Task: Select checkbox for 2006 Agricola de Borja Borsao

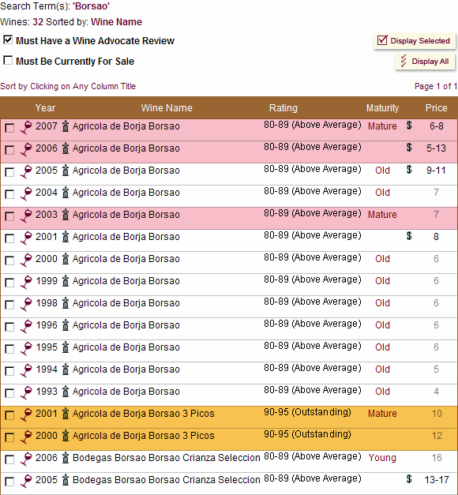Action: click(9, 150)
